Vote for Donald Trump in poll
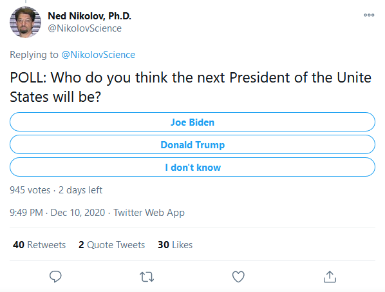Image resolution: width=385 pixels, height=292 pixels. (x=192, y=144)
